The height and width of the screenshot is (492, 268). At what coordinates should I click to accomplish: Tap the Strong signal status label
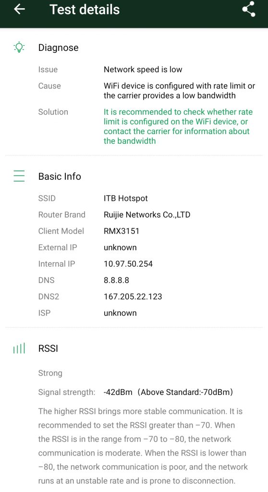[x=50, y=373]
